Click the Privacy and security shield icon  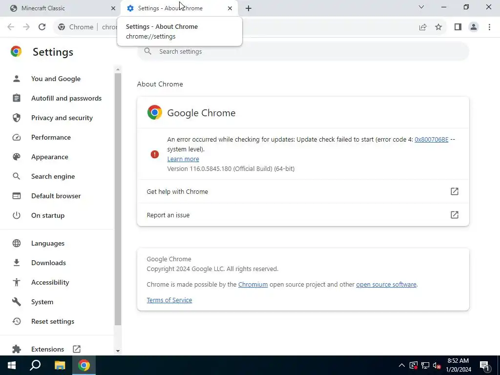click(x=17, y=118)
